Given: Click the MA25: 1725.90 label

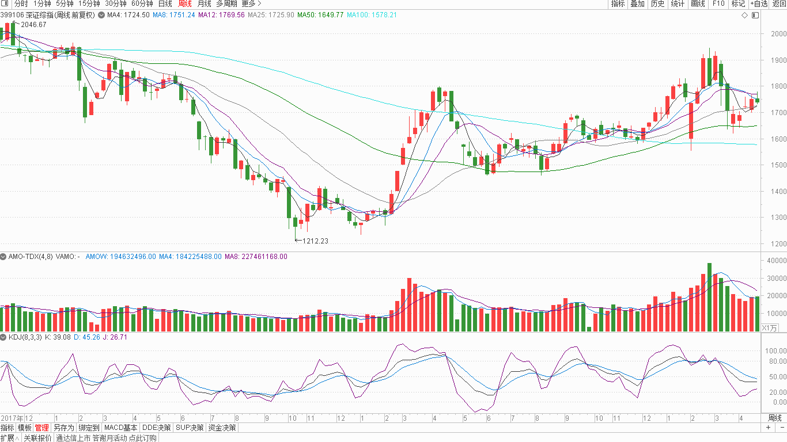Looking at the screenshot, I should point(271,14).
